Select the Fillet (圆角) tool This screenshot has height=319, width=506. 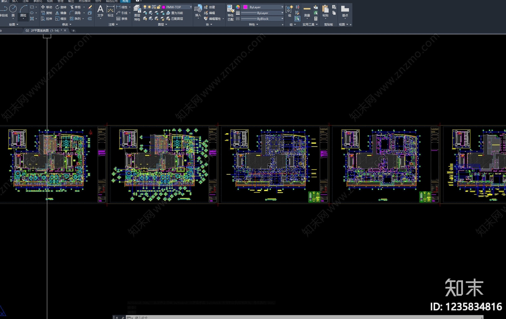point(75,13)
